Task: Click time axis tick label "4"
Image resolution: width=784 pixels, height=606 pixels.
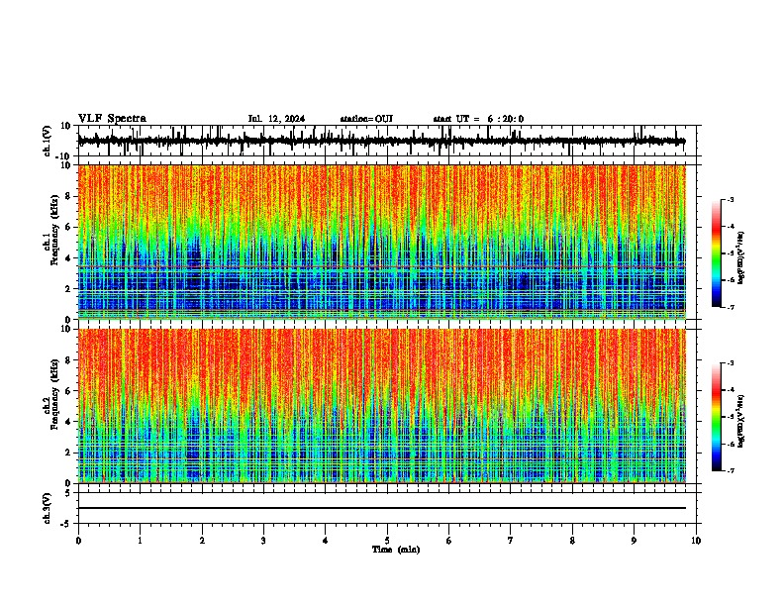Action: pyautogui.click(x=326, y=541)
